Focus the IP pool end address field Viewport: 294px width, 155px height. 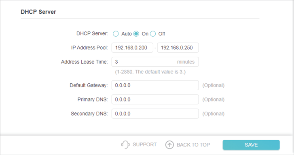(x=178, y=48)
